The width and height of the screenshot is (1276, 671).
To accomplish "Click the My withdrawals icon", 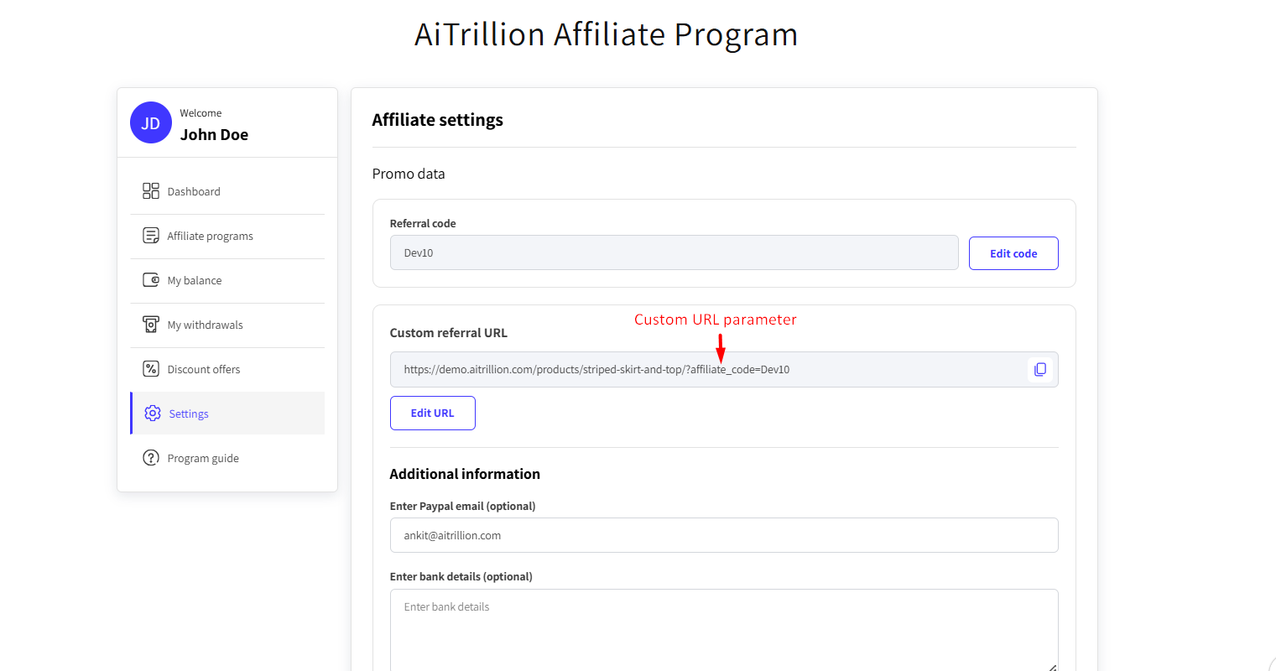I will pos(151,325).
